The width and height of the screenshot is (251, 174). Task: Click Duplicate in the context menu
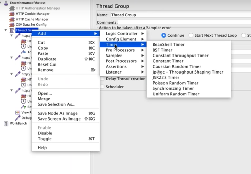47,59
